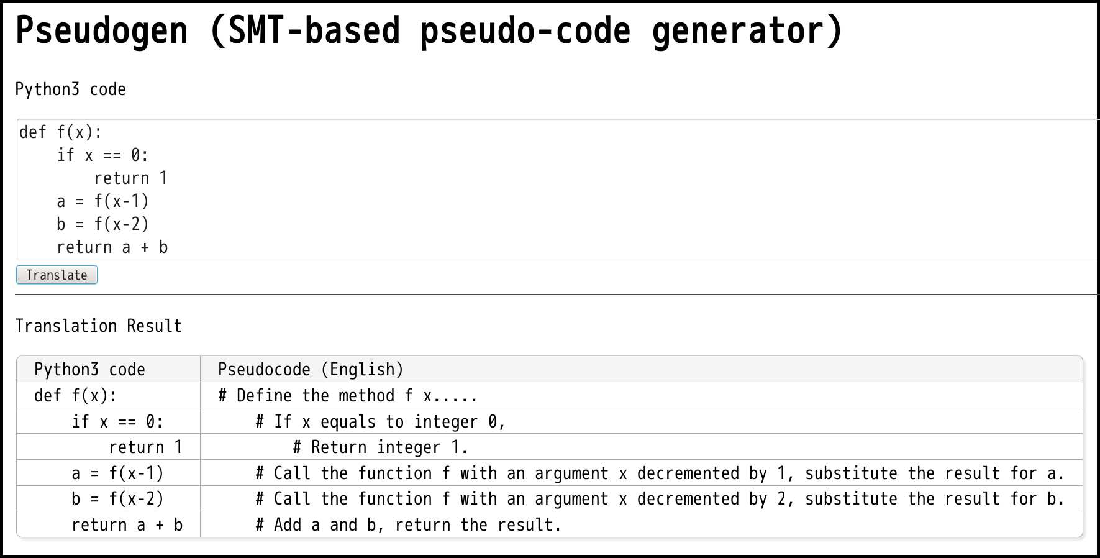Click the pseudocode row ending 'result for b.'
The width and height of the screenshot is (1100, 558).
point(660,499)
